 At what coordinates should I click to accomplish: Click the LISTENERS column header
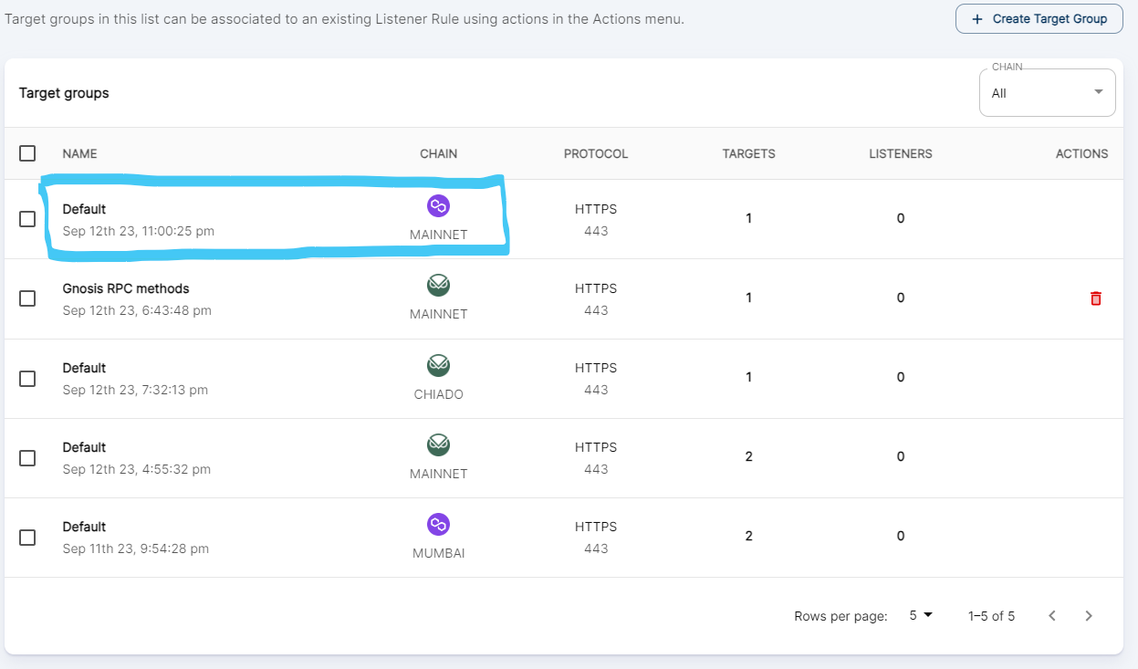[901, 153]
